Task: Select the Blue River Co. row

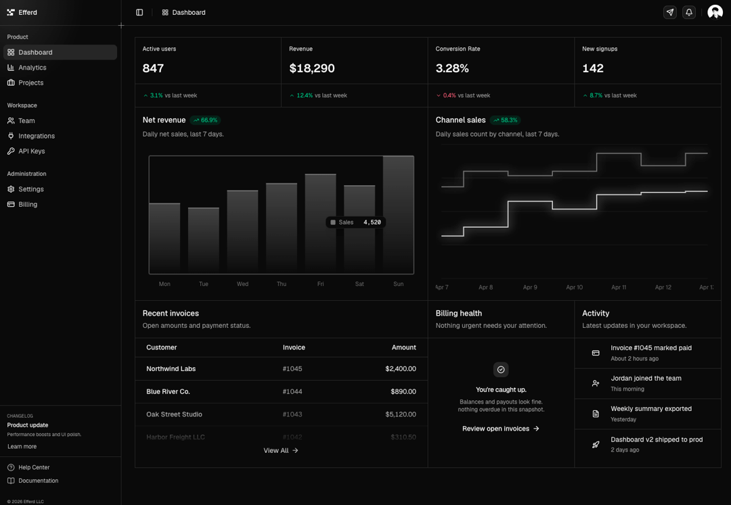Action: 282,392
